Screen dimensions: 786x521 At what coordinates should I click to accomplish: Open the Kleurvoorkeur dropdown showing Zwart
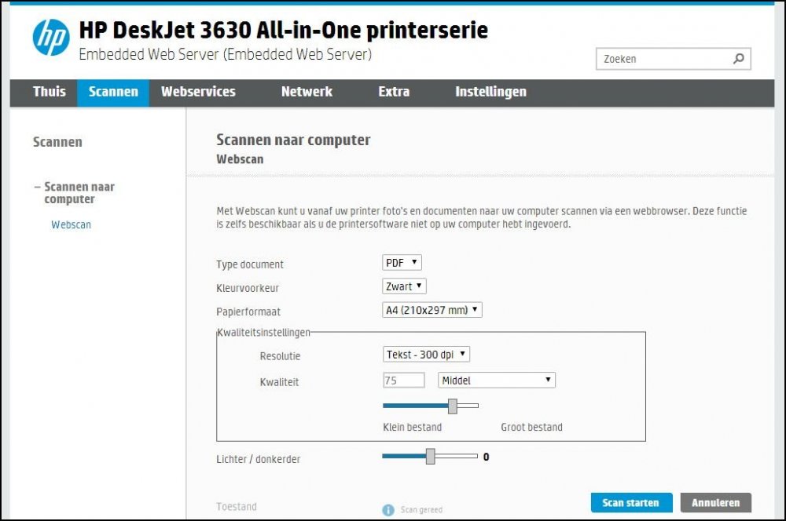pyautogui.click(x=403, y=286)
